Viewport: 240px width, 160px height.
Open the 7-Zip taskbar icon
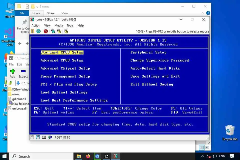(106, 156)
